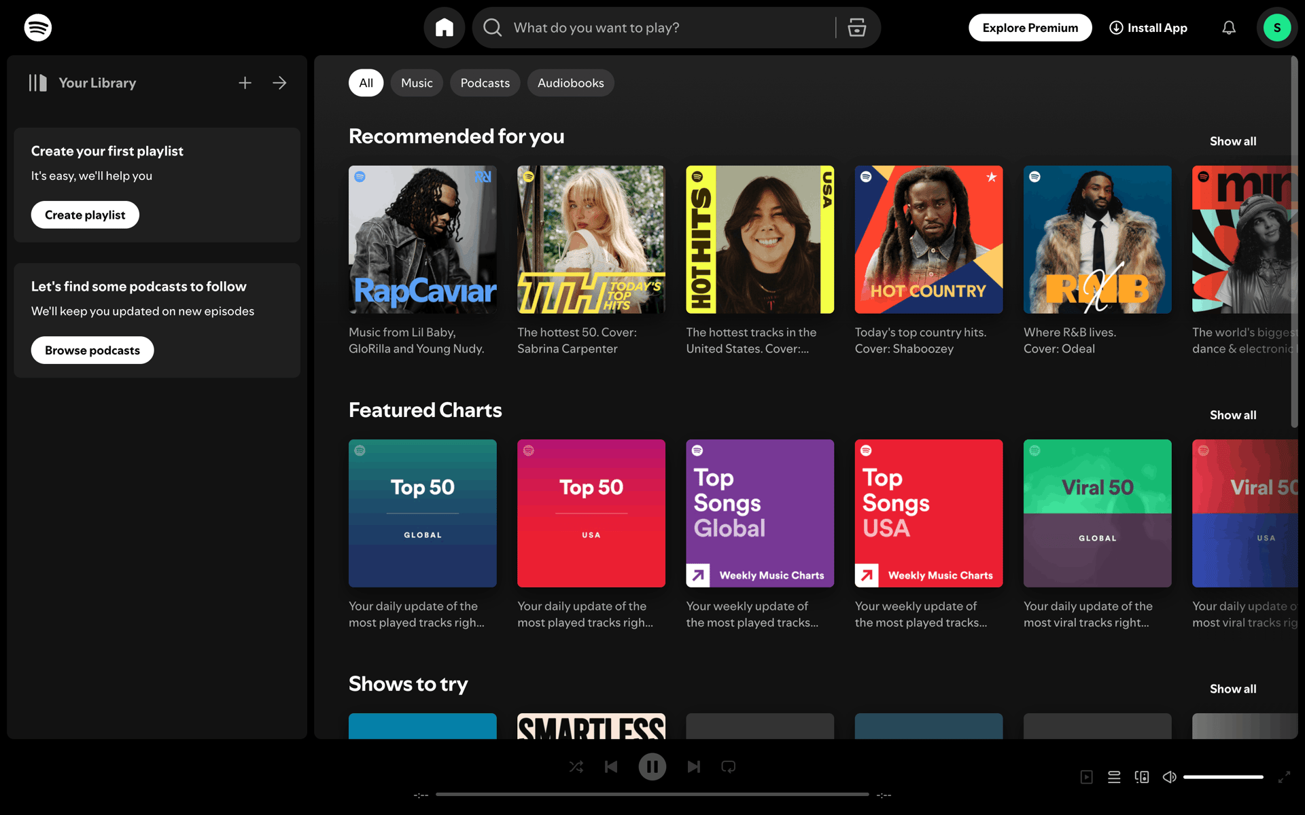Seek on the track progress bar
Screen dimensions: 1305x815
[x=652, y=794]
